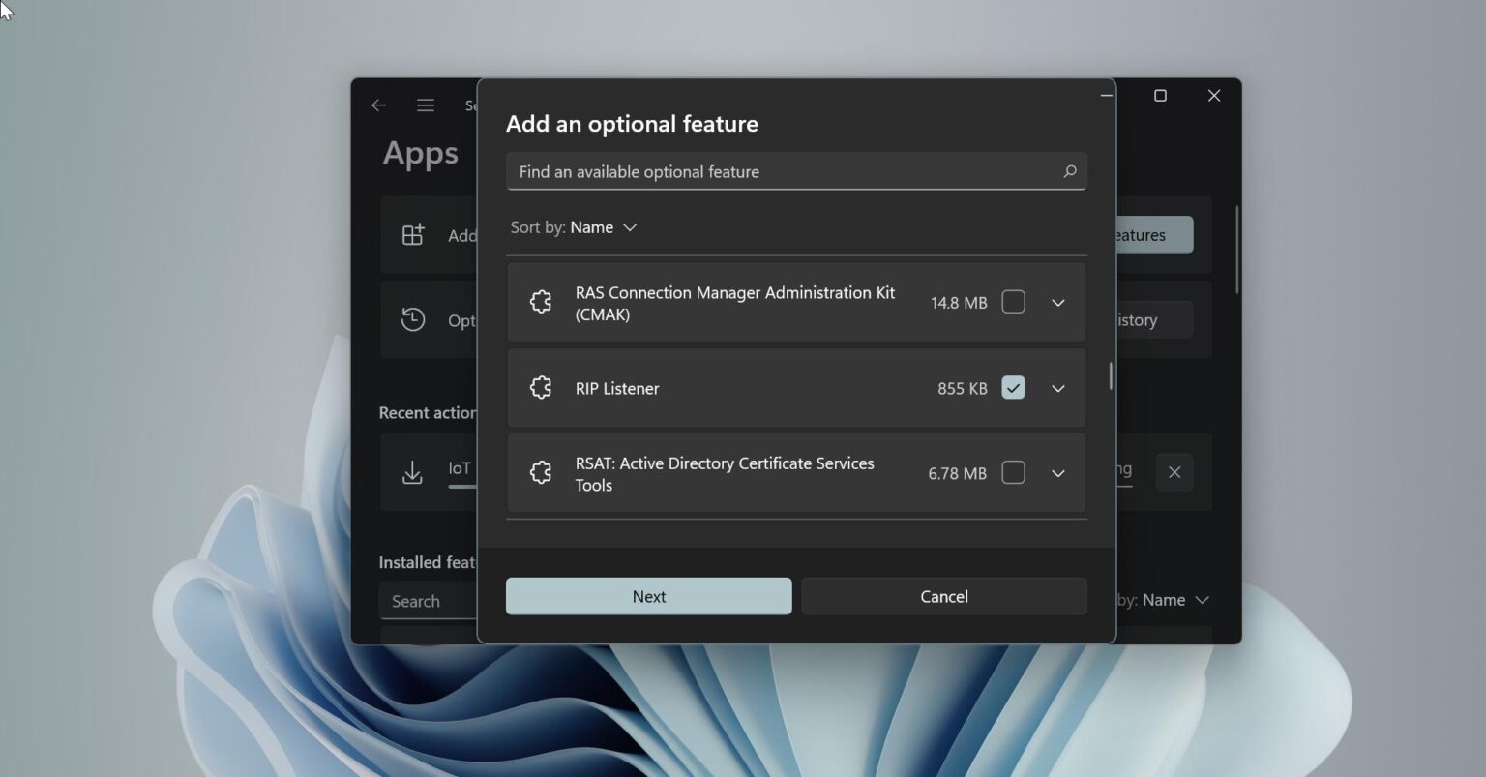Click the search magnifier in the feature search box
This screenshot has width=1486, height=777.
[1070, 171]
